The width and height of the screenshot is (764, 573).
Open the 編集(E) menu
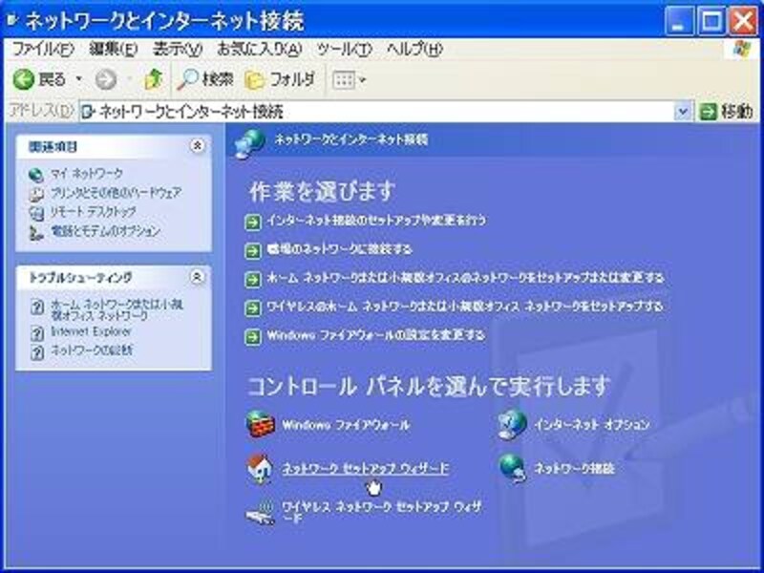(x=114, y=50)
